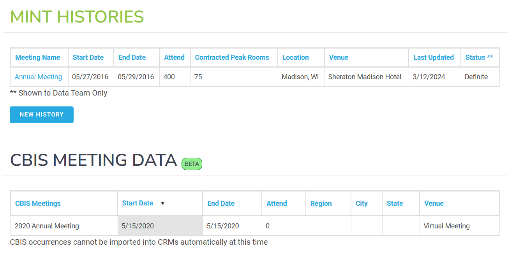Sort MINT histories by Start Date
The width and height of the screenshot is (508, 254).
pos(88,57)
